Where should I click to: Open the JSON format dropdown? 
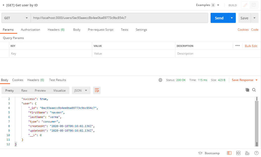pos(81,90)
